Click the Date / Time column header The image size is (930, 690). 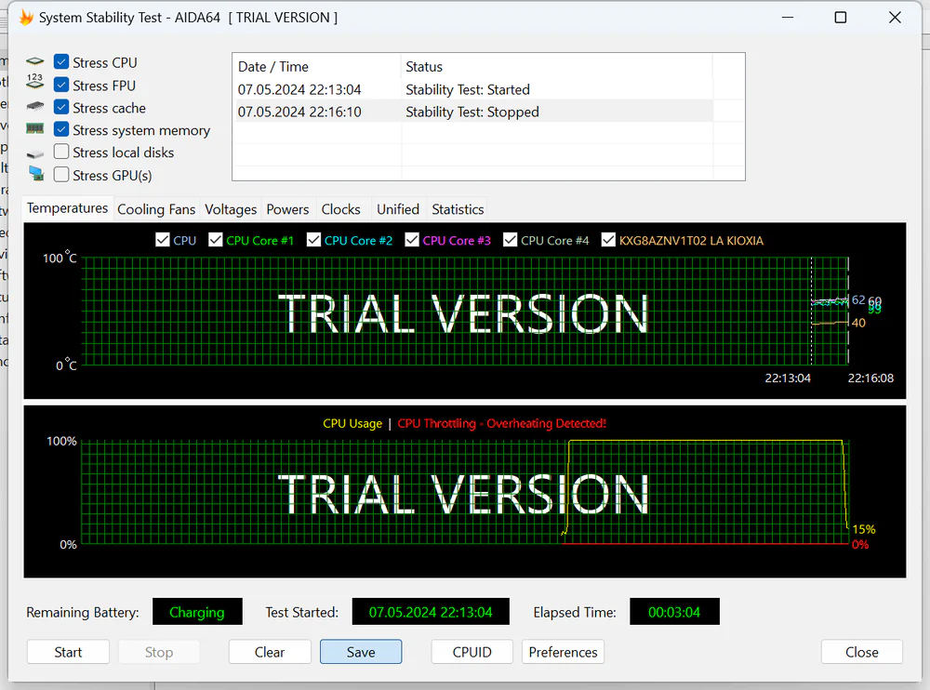point(317,66)
